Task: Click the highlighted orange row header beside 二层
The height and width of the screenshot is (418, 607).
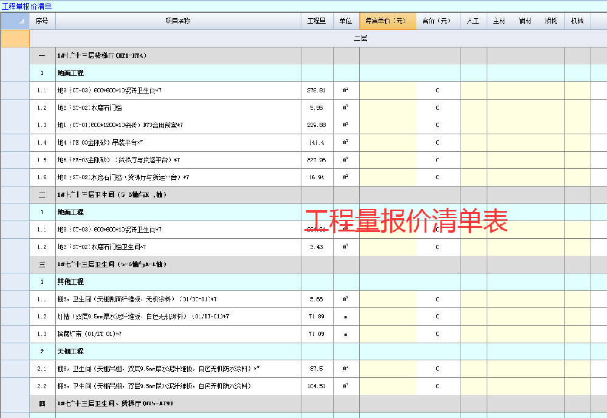Action: click(x=15, y=38)
